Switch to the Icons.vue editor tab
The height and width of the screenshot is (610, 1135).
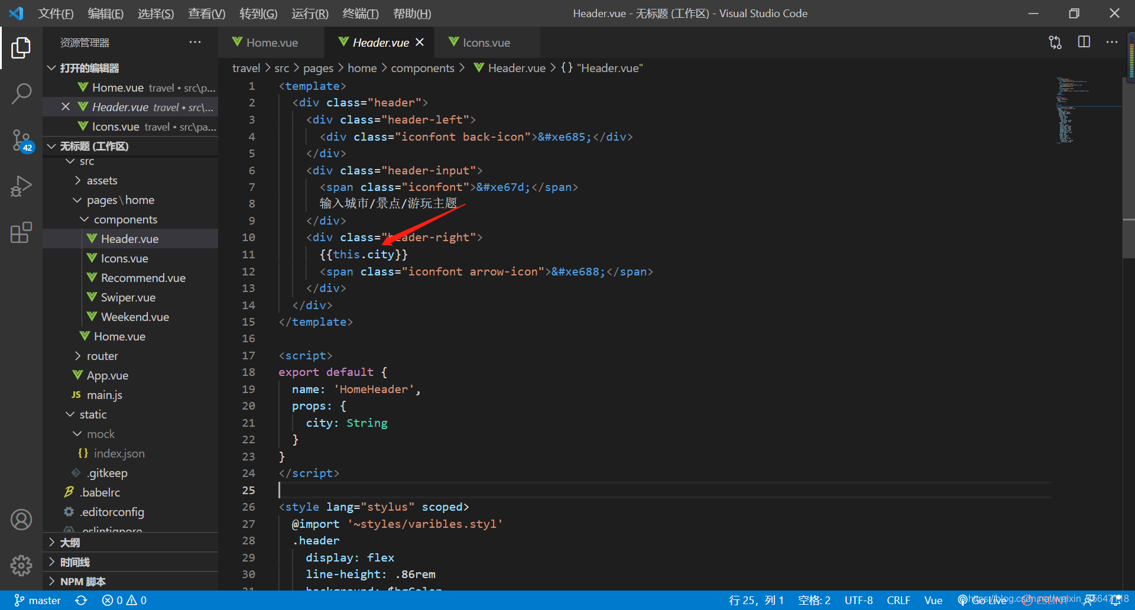click(486, 42)
